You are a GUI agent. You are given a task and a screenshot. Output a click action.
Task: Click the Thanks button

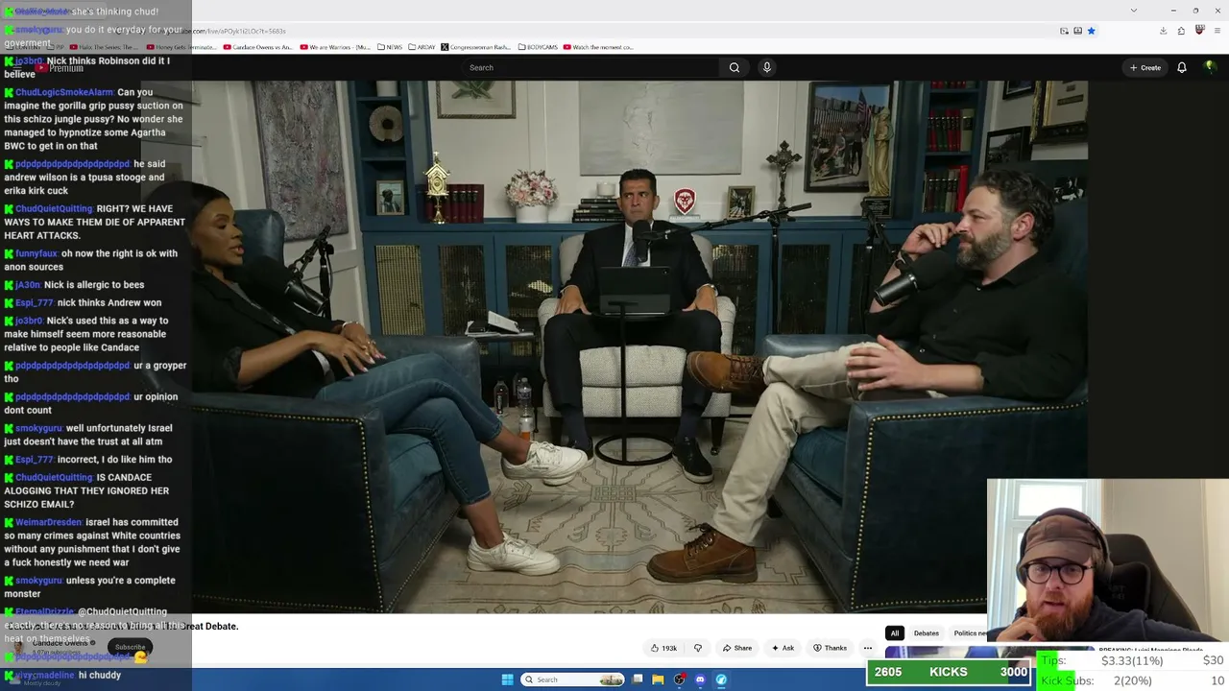pyautogui.click(x=830, y=648)
